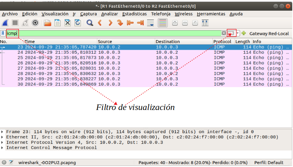Zoom in the packet text
The height and width of the screenshot is (167, 293).
tap(175, 23)
